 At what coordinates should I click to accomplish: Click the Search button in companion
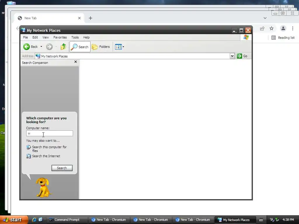[62, 168]
